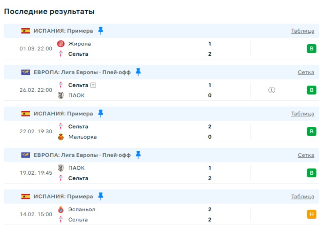This screenshot has width=324, height=225.
Task: Open the Сетка link for the 26.02 match
Action: pos(306,72)
